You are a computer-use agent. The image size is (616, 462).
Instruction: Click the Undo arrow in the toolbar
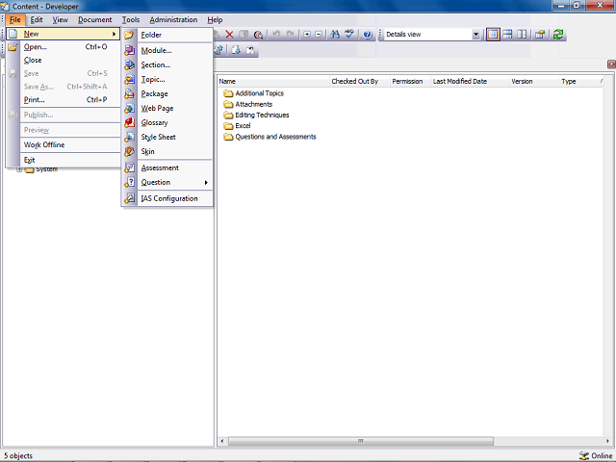276,35
